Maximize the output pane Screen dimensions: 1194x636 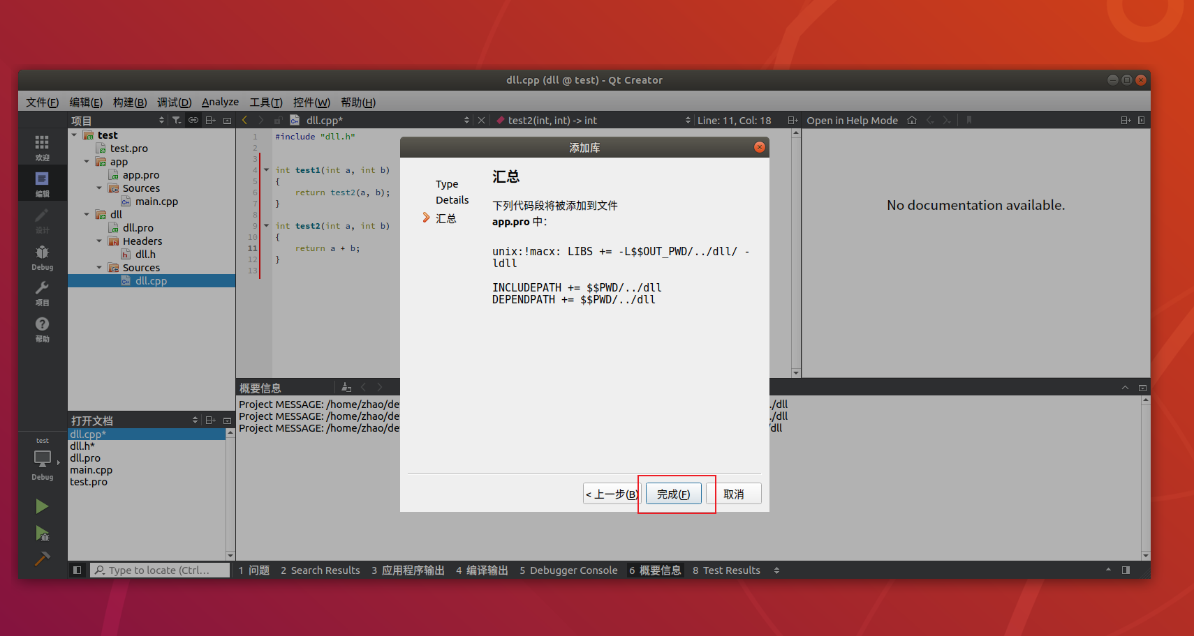point(1142,387)
